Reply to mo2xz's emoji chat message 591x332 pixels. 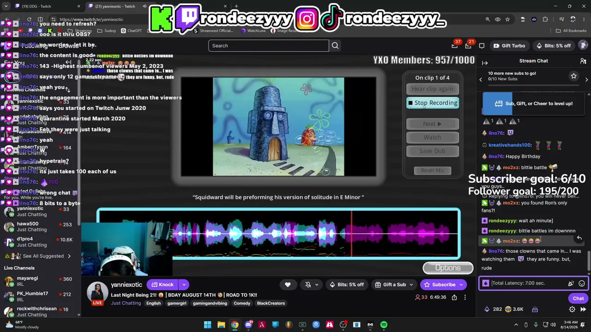(579, 238)
